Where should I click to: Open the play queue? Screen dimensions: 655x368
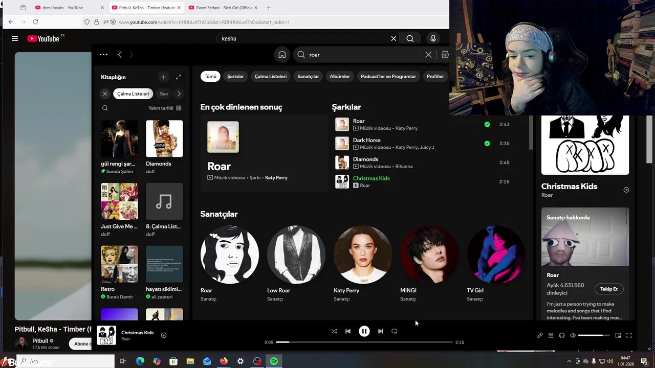551,335
